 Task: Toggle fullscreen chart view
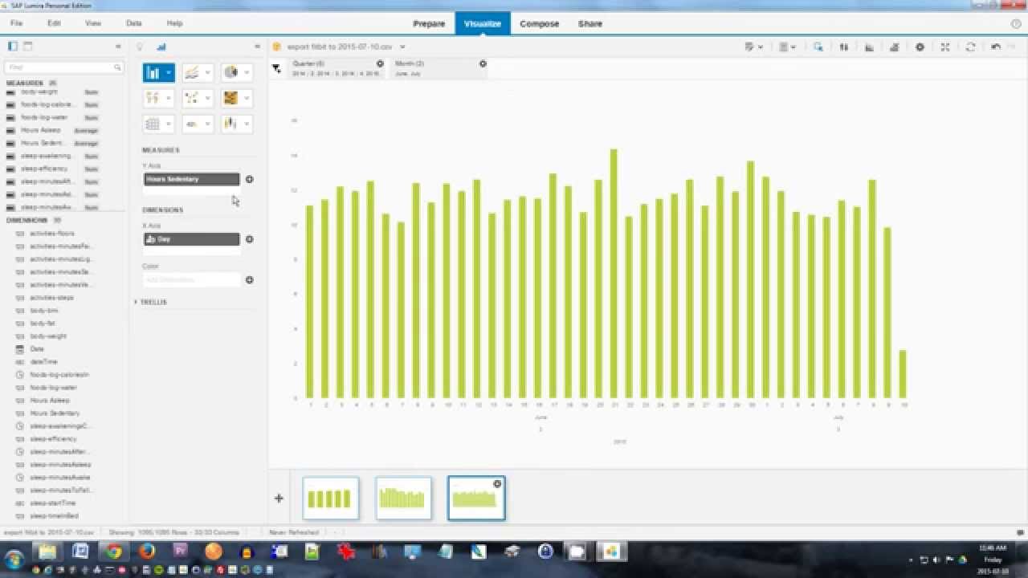(x=945, y=47)
